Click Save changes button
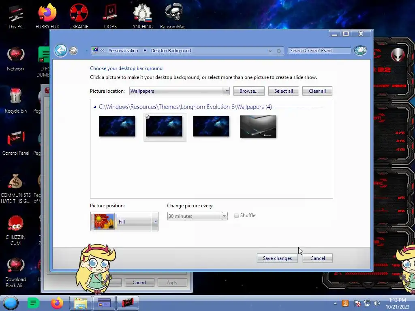415x311 pixels. pyautogui.click(x=277, y=258)
